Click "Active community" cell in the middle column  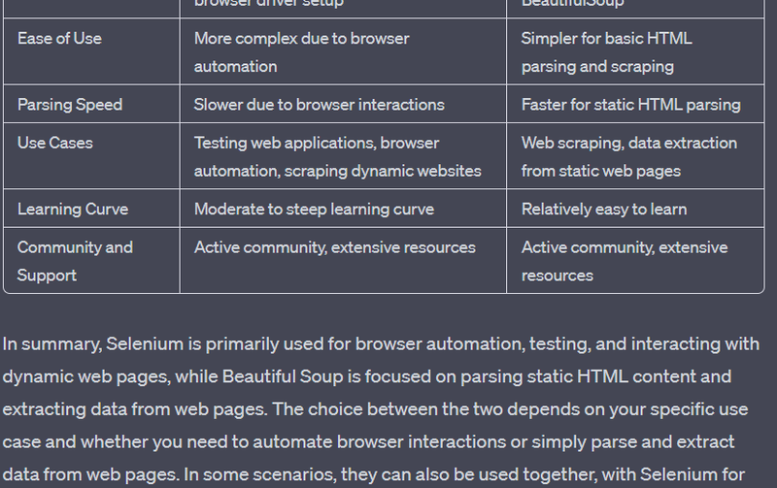click(334, 247)
